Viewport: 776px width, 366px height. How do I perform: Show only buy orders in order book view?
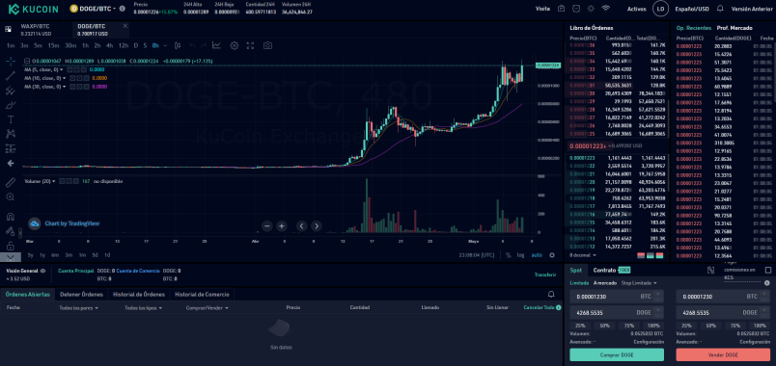(651, 255)
